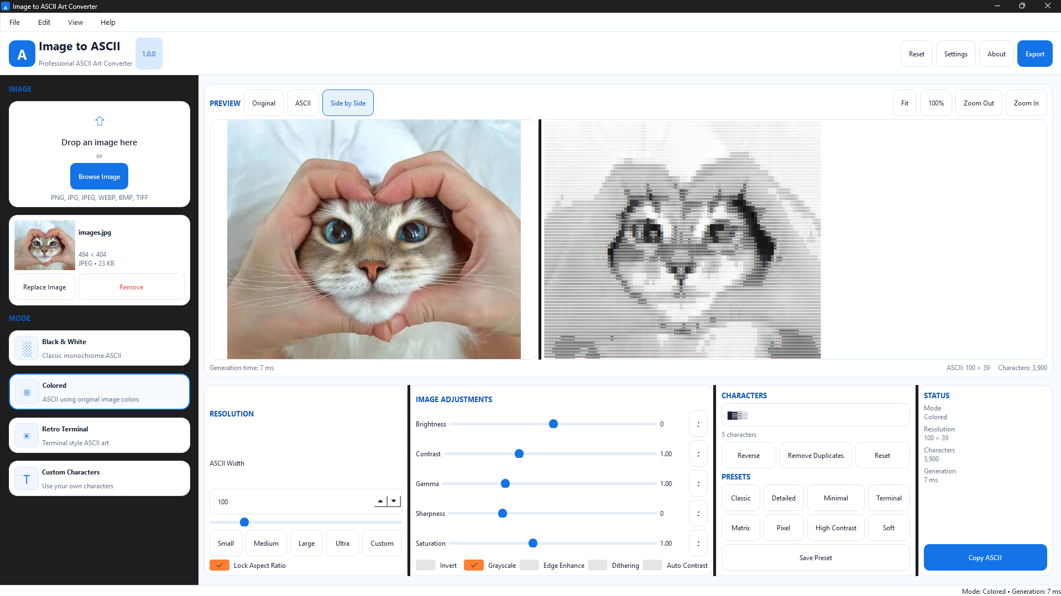Choose Custom resolution option

(382, 544)
